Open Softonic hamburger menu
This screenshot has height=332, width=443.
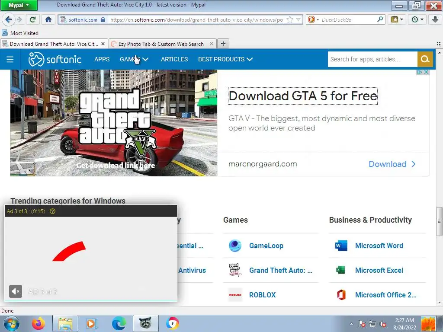tap(10, 59)
